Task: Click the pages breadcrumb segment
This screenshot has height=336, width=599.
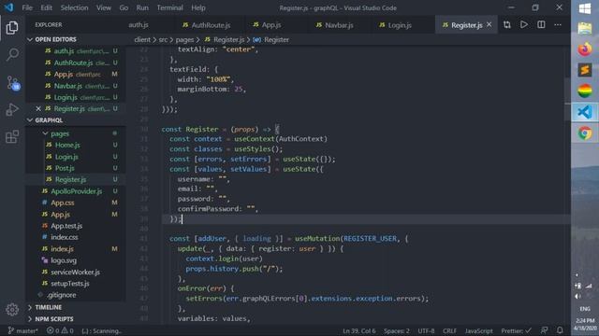Action: (184, 39)
